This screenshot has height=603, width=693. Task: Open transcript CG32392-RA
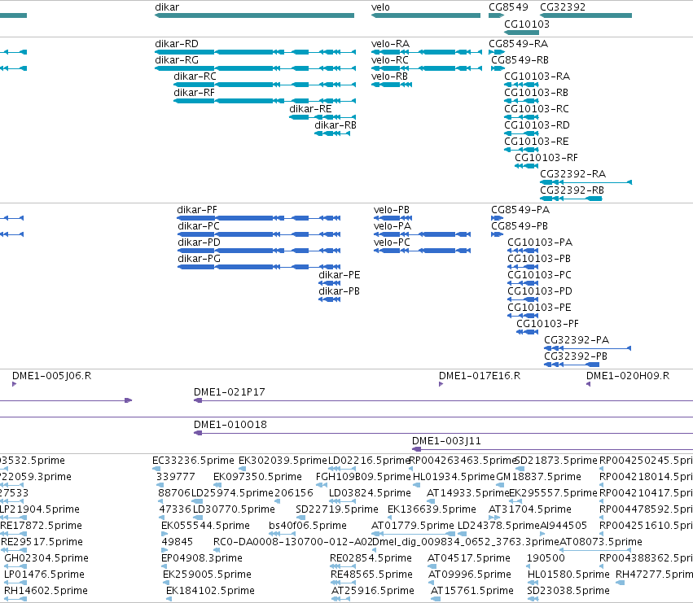(572, 174)
